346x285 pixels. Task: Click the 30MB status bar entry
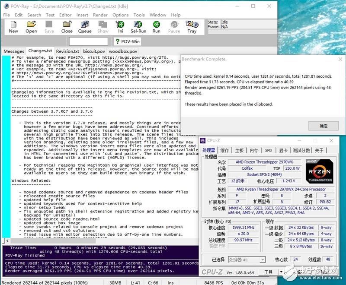coord(115,282)
